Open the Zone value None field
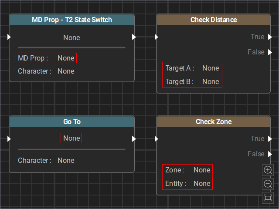 pos(202,170)
